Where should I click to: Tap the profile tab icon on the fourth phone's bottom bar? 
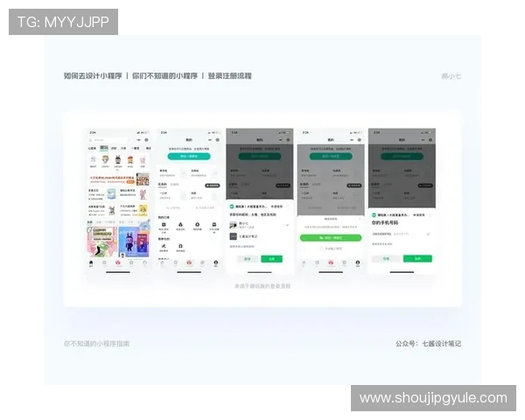[x=358, y=262]
